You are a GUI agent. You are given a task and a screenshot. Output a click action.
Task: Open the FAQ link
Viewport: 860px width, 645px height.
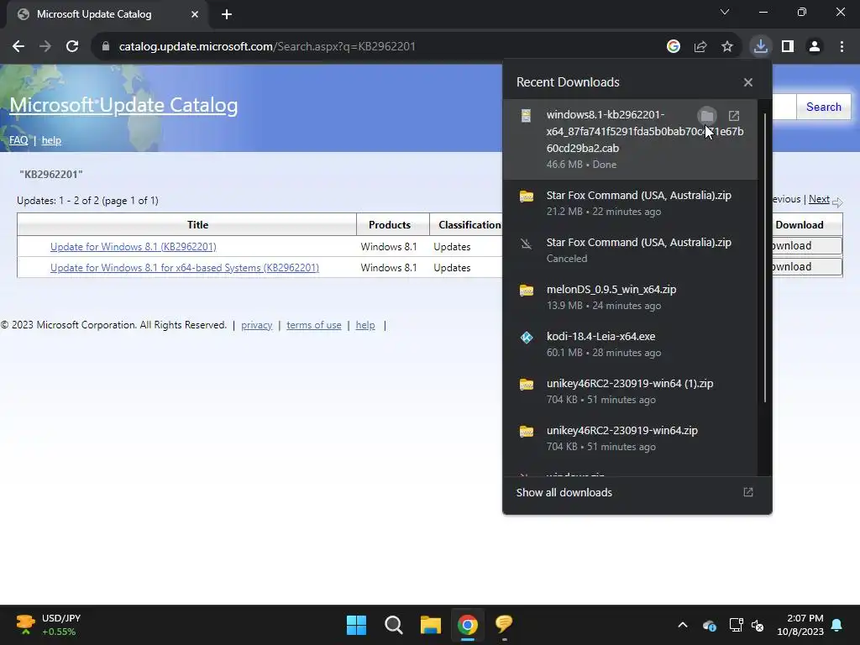[x=18, y=140]
